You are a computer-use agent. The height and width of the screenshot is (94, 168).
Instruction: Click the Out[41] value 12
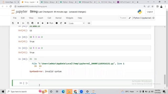pyautogui.click(x=31, y=31)
